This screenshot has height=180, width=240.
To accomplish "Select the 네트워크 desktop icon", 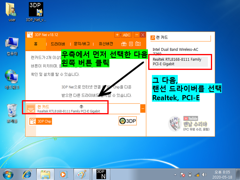I will (12, 79).
